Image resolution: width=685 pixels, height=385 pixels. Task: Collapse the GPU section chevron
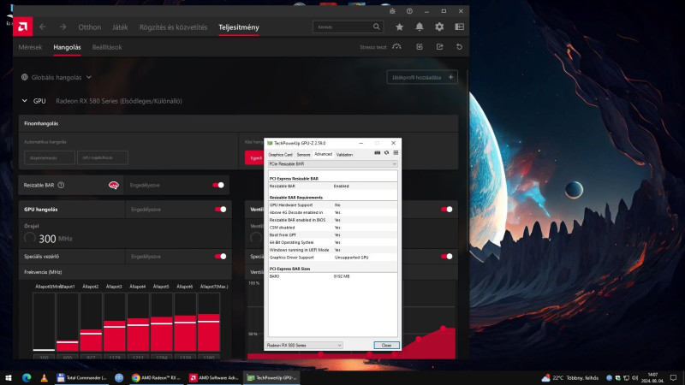[25, 101]
